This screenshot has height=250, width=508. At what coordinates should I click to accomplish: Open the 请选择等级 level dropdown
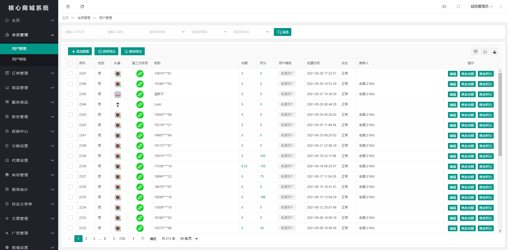210,32
